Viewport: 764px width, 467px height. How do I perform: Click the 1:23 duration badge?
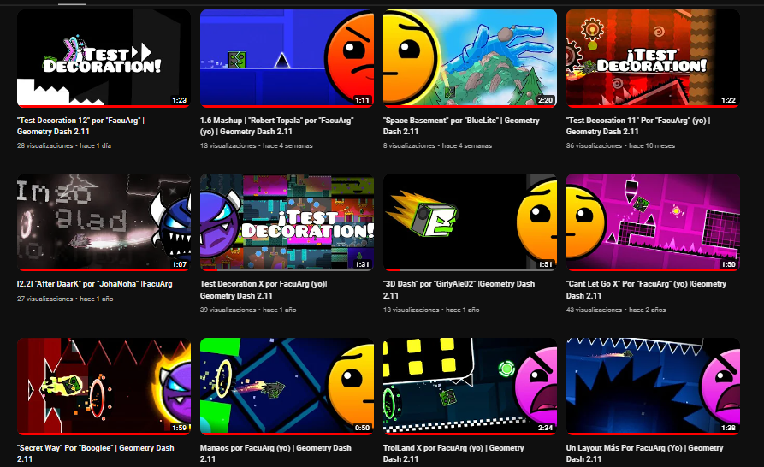click(x=180, y=100)
